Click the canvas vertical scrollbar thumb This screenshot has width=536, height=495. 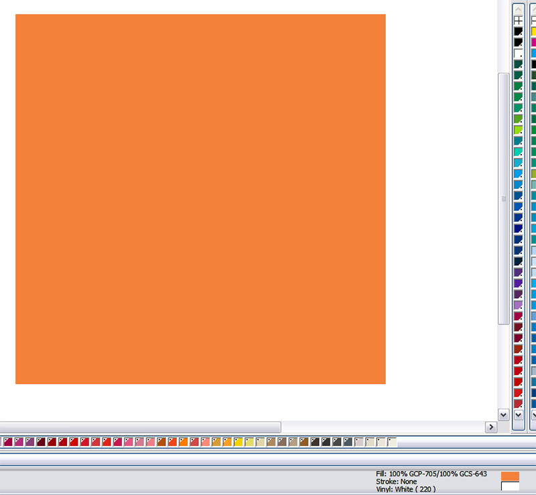click(504, 199)
